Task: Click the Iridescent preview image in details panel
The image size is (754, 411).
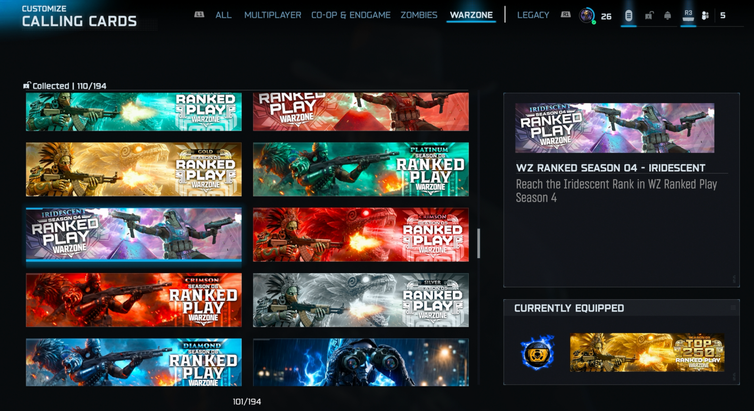Action: (615, 128)
